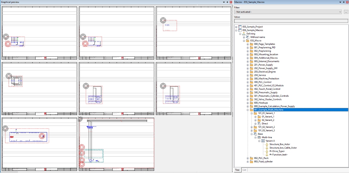This screenshot has width=349, height=173.
Task: Select the last macro preview thumbnail
Action: 116,144
